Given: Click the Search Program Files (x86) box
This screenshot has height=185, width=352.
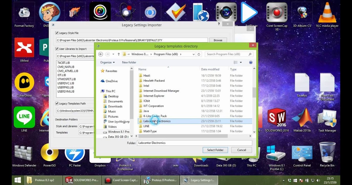Looking at the screenshot, I should click(x=229, y=54).
